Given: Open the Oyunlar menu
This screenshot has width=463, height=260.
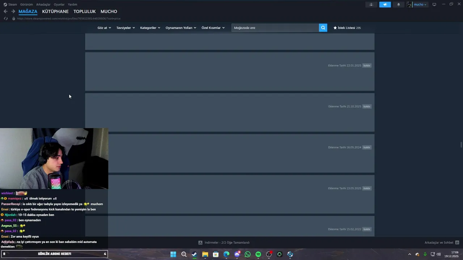Looking at the screenshot, I should pyautogui.click(x=59, y=4).
